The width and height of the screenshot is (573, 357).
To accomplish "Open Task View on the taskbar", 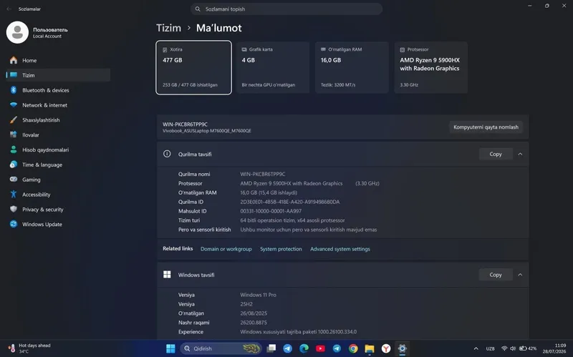I will click(271, 348).
